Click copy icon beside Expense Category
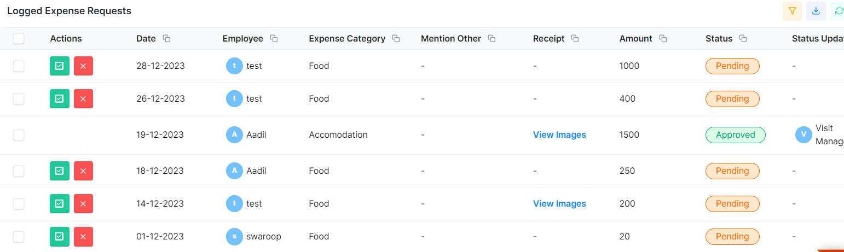The image size is (844, 252). click(396, 39)
